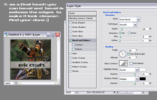
Task: Select the Drop Shadow label in the list
Action: (x=79, y=23)
